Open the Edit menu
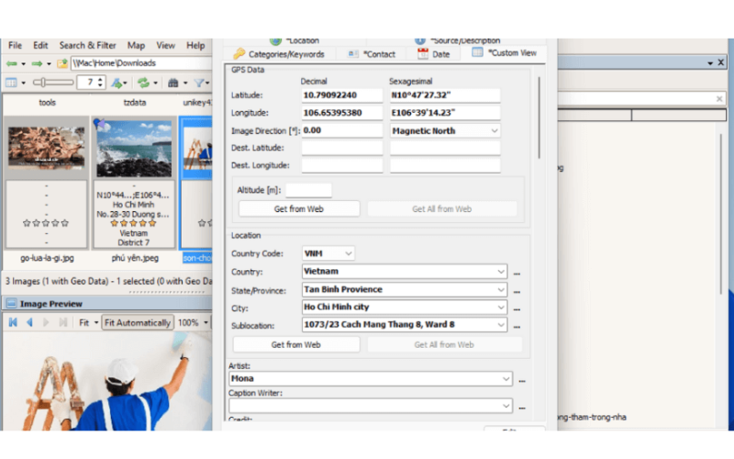 [x=40, y=45]
